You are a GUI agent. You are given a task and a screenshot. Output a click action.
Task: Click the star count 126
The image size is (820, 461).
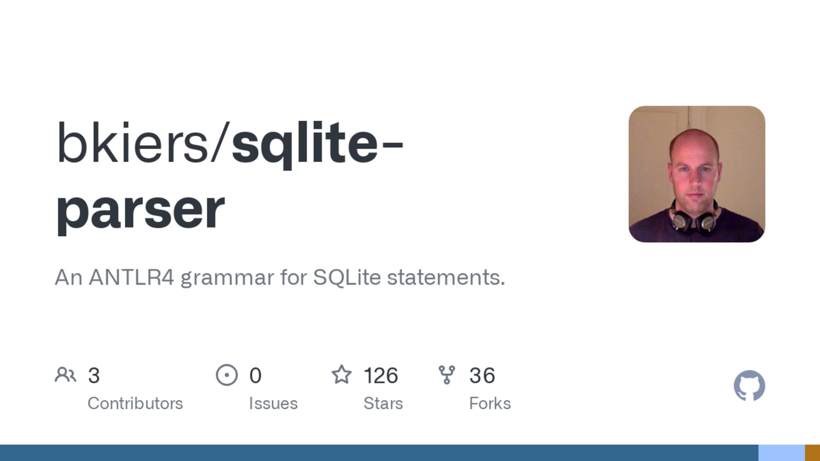coord(381,376)
